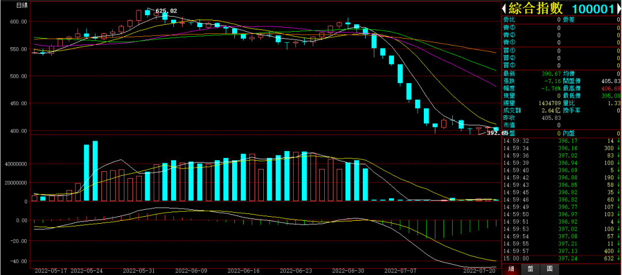Image resolution: width=622 pixels, height=275 pixels.
Task: Click the index code 100001
Action: pos(593,9)
